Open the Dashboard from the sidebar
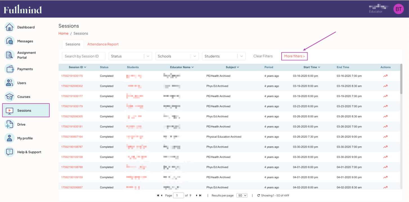Screen dimensions: 409x202 pos(26,27)
